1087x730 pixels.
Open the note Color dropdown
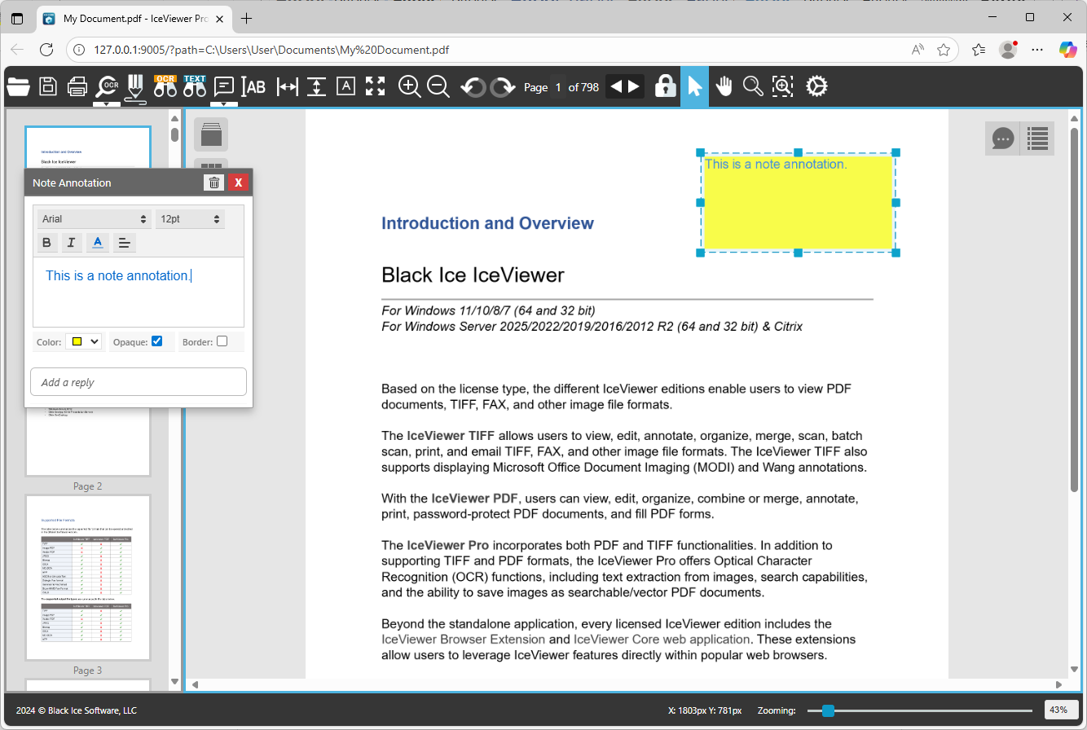click(83, 341)
